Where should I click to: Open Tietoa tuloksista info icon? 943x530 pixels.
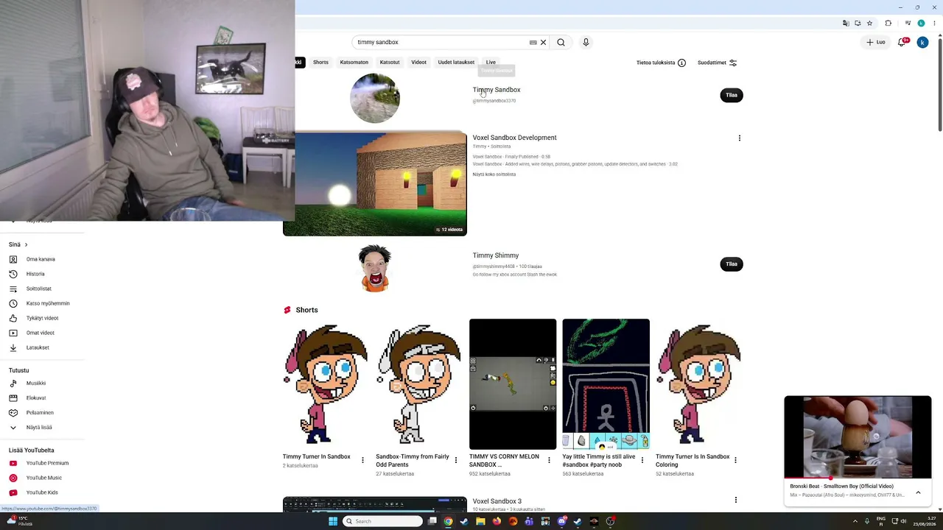click(681, 63)
